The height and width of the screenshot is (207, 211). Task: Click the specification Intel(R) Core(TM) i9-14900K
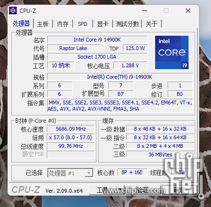(120, 77)
